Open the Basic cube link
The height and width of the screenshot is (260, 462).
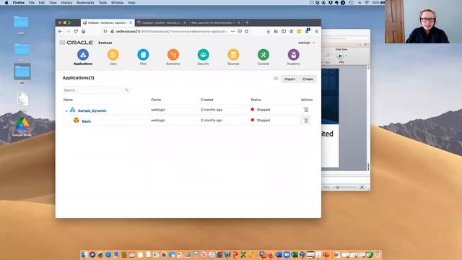tap(87, 121)
